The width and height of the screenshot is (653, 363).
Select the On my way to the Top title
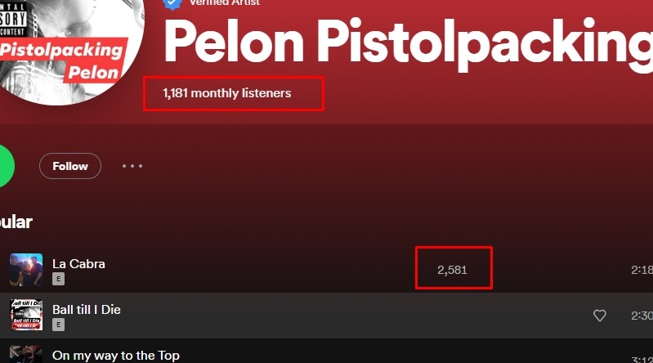(x=116, y=356)
